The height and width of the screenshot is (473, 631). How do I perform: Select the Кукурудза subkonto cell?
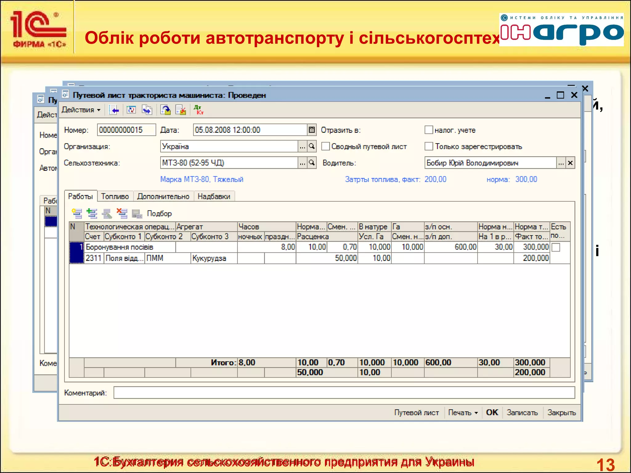click(214, 258)
